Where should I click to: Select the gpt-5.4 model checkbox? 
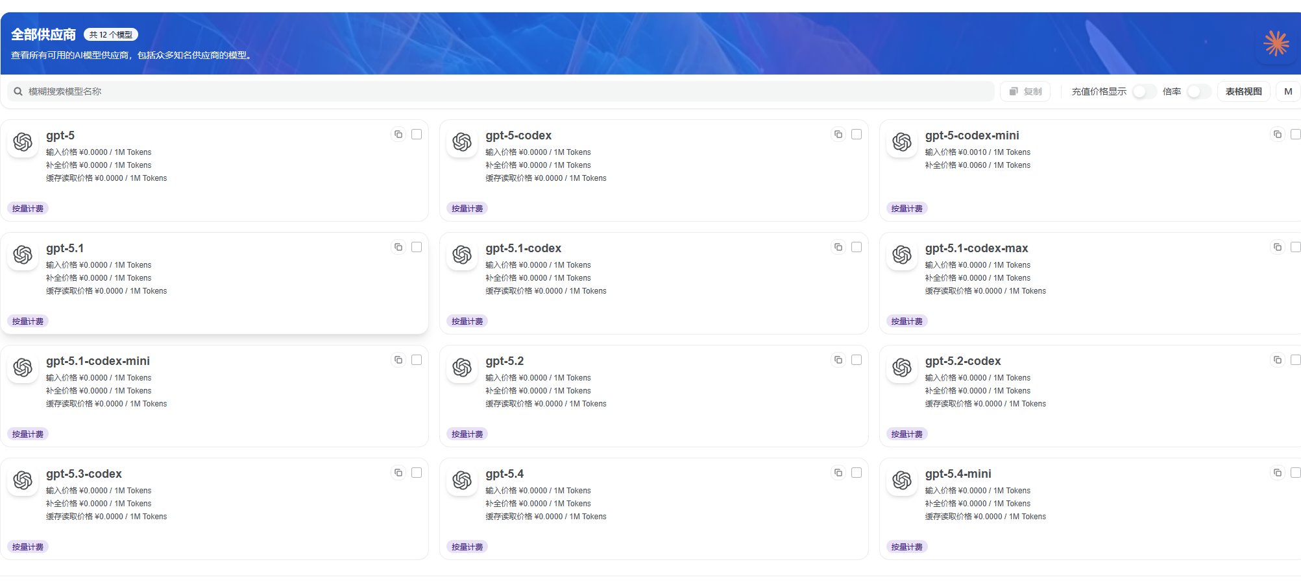coord(857,473)
